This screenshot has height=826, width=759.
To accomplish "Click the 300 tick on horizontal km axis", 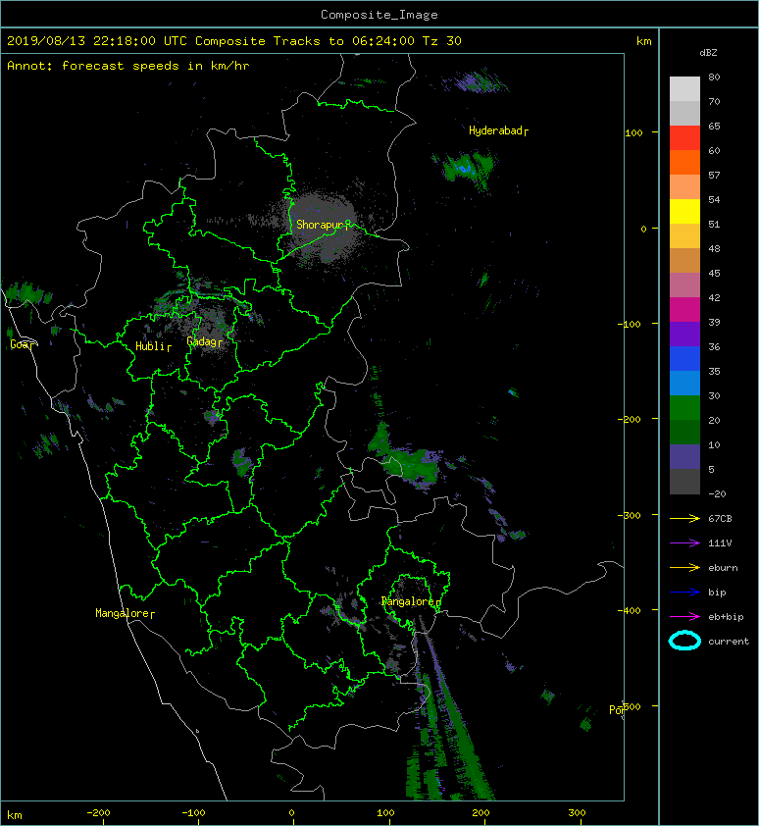I will [x=577, y=813].
